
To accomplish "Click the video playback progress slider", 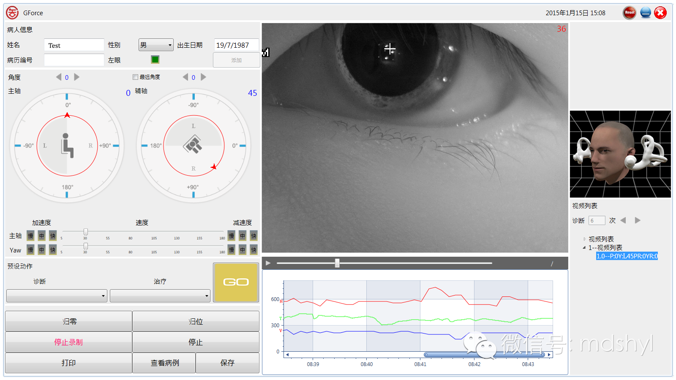I will tap(336, 263).
